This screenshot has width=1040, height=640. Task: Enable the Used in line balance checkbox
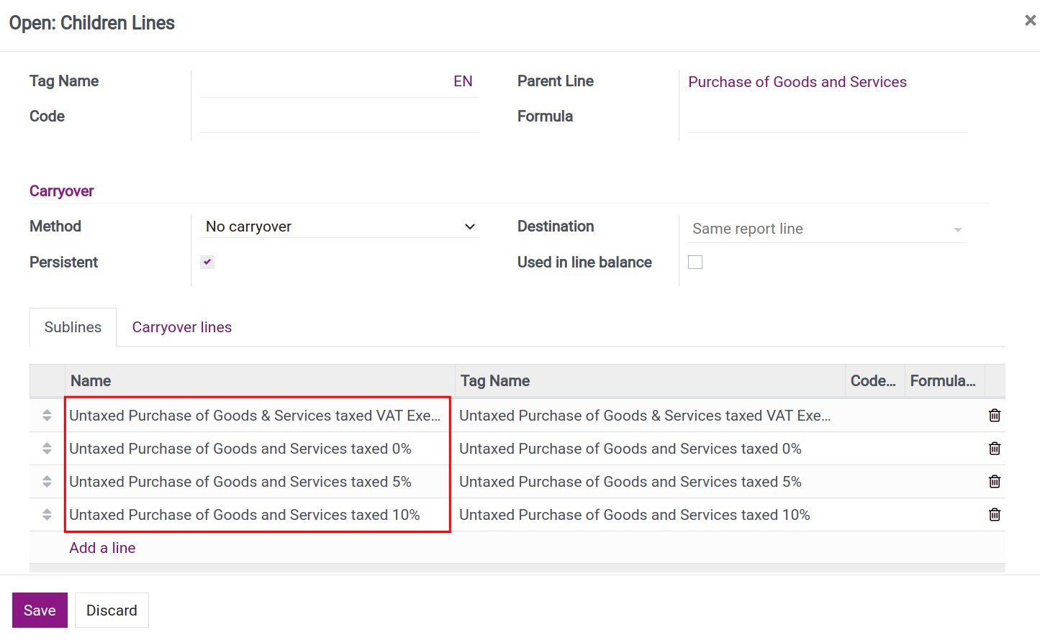pos(695,261)
